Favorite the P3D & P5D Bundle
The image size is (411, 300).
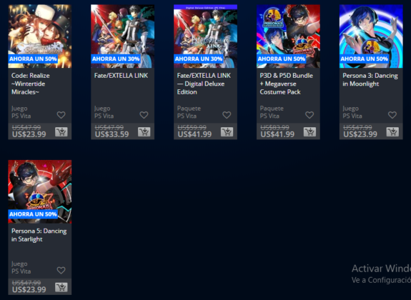310,115
